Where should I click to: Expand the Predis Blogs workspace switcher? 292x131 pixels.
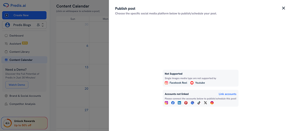click(24, 25)
